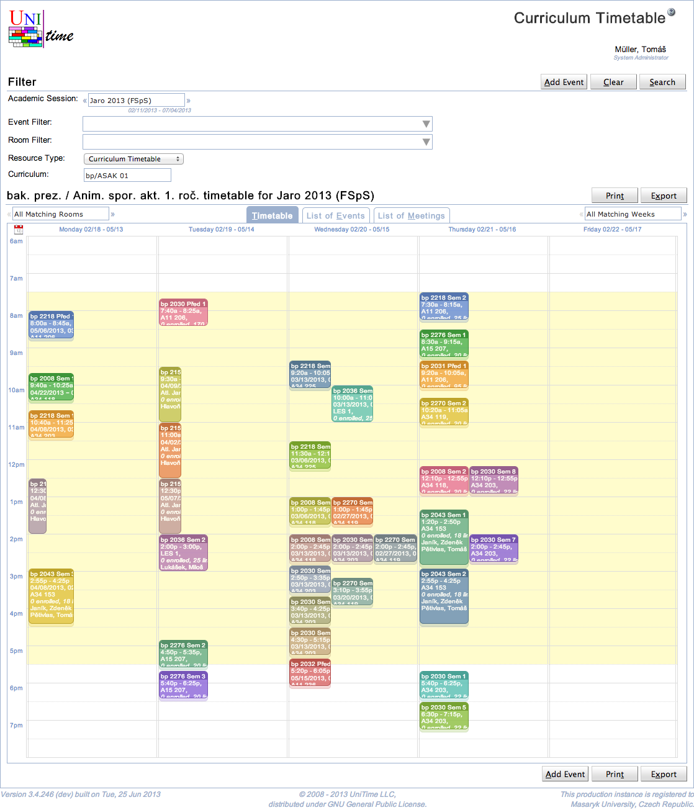Screen dimensions: 694x810
Task: Open Monday event bp 2218 Sem at 10:40a
Action: (51, 425)
